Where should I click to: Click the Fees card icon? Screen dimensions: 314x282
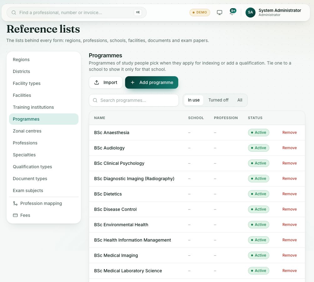pos(15,215)
